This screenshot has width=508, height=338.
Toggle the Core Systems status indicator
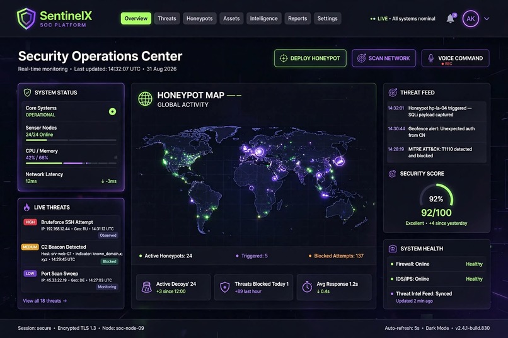pos(112,111)
